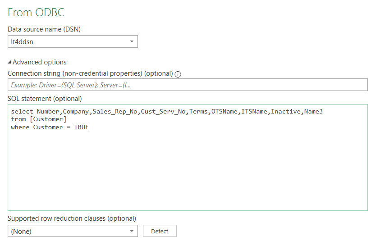Click the 'SQL statement (optional)' label
Image resolution: width=371 pixels, height=241 pixels.
pyautogui.click(x=45, y=99)
